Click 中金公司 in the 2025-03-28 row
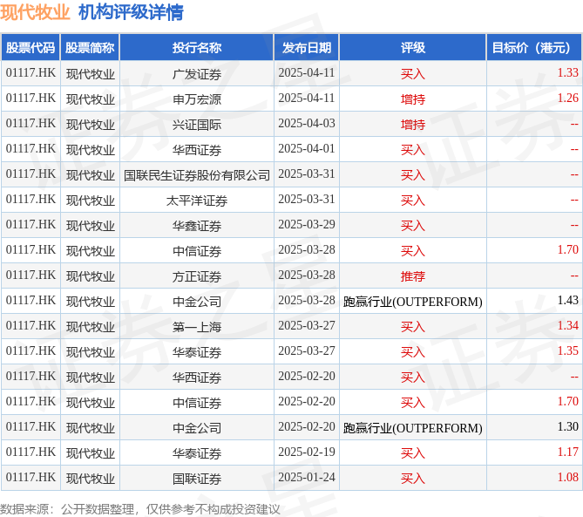 [197, 302]
